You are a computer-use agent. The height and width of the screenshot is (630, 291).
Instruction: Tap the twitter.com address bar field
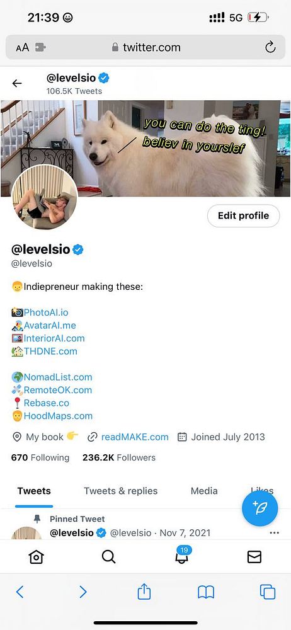click(145, 47)
